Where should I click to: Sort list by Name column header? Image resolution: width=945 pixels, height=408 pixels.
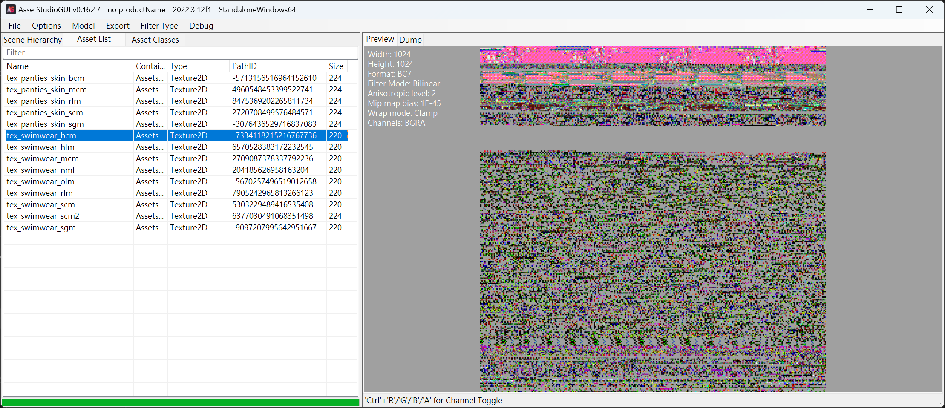pyautogui.click(x=68, y=66)
